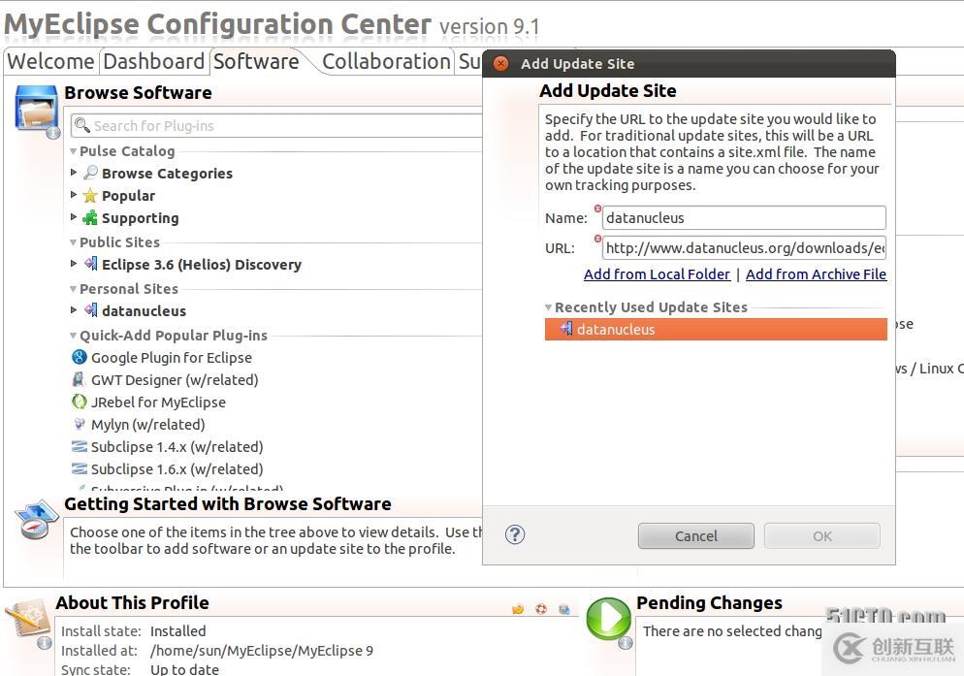Screen dimensions: 964x676
Task: Click the JRebel for MyEclipse icon
Action: [x=80, y=402]
